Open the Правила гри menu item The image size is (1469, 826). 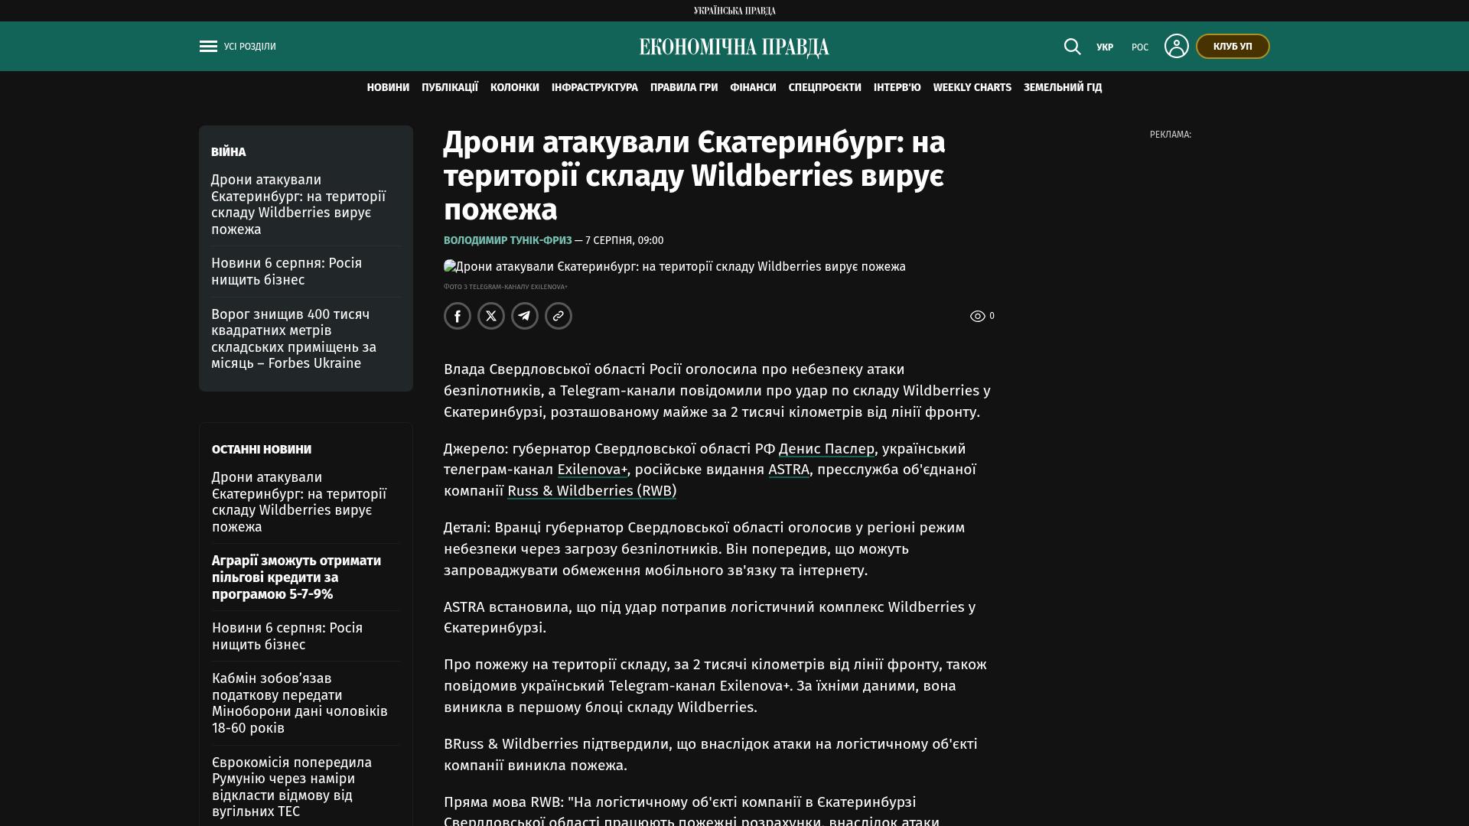(684, 88)
